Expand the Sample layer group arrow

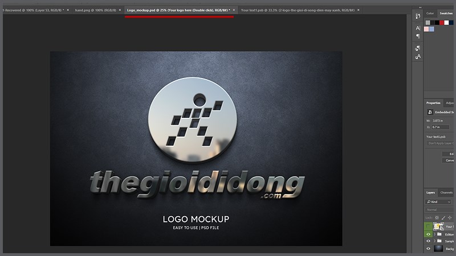pyautogui.click(x=435, y=241)
